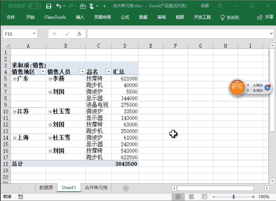Open the 销售人员 filter dropdown
276x201 pixels.
(82, 71)
